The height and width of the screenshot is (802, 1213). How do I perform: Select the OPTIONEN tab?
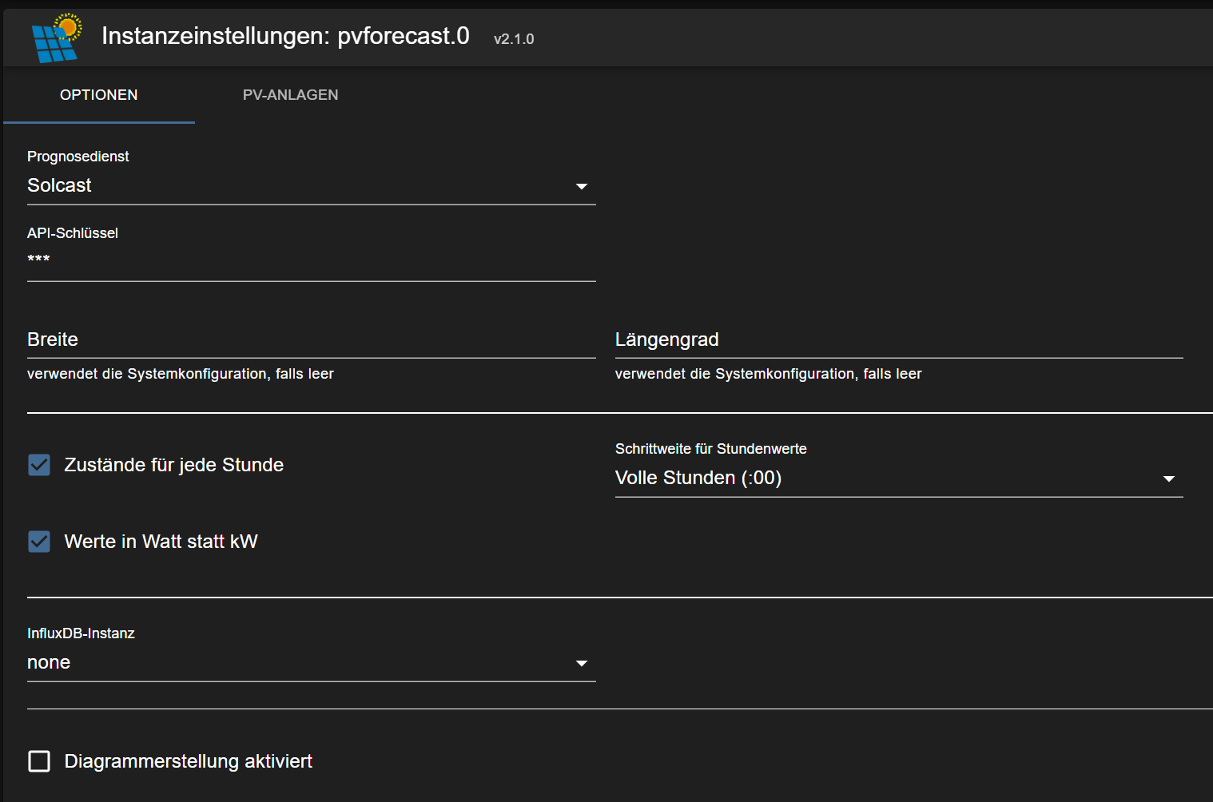coord(99,95)
